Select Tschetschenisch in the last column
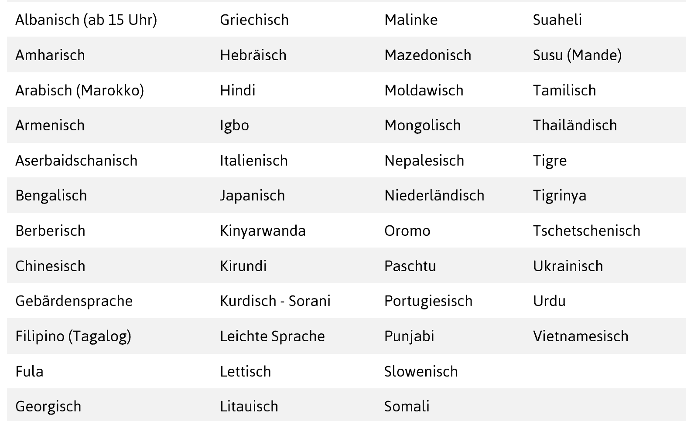The image size is (694, 421). tap(586, 231)
